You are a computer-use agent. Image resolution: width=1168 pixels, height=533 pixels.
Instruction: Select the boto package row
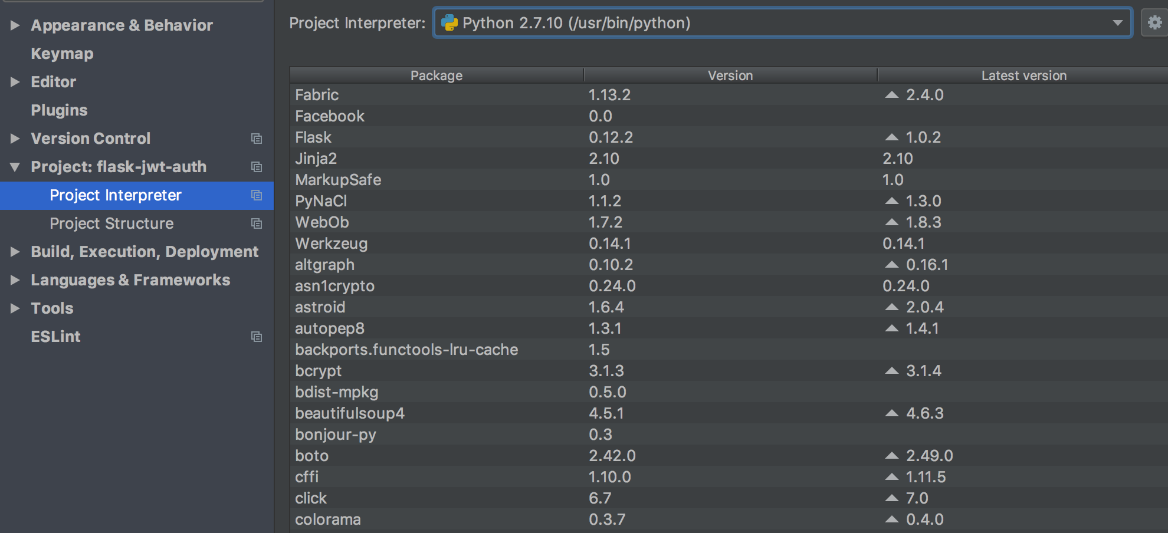[x=729, y=456]
